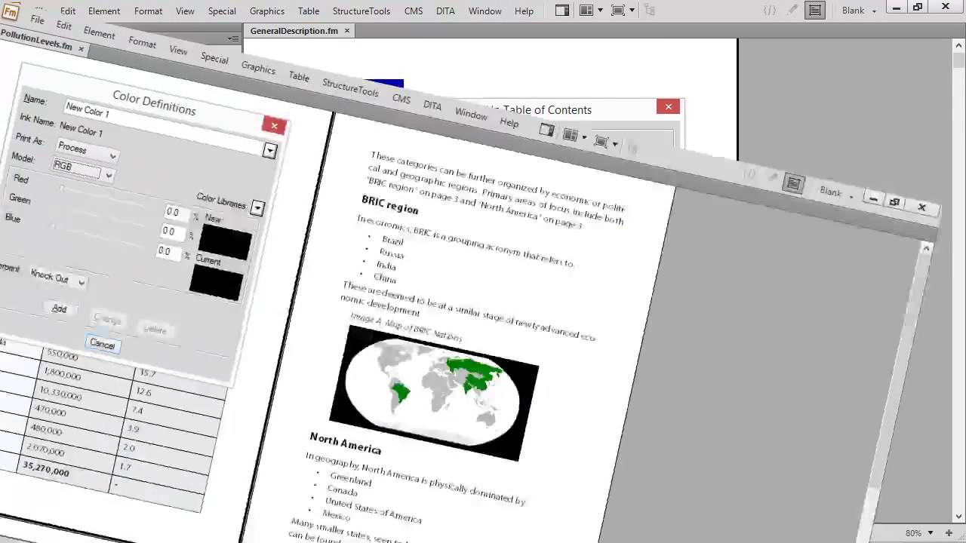The width and height of the screenshot is (966, 543).
Task: Close the Color Definitions dialog with red X
Action: coord(274,126)
